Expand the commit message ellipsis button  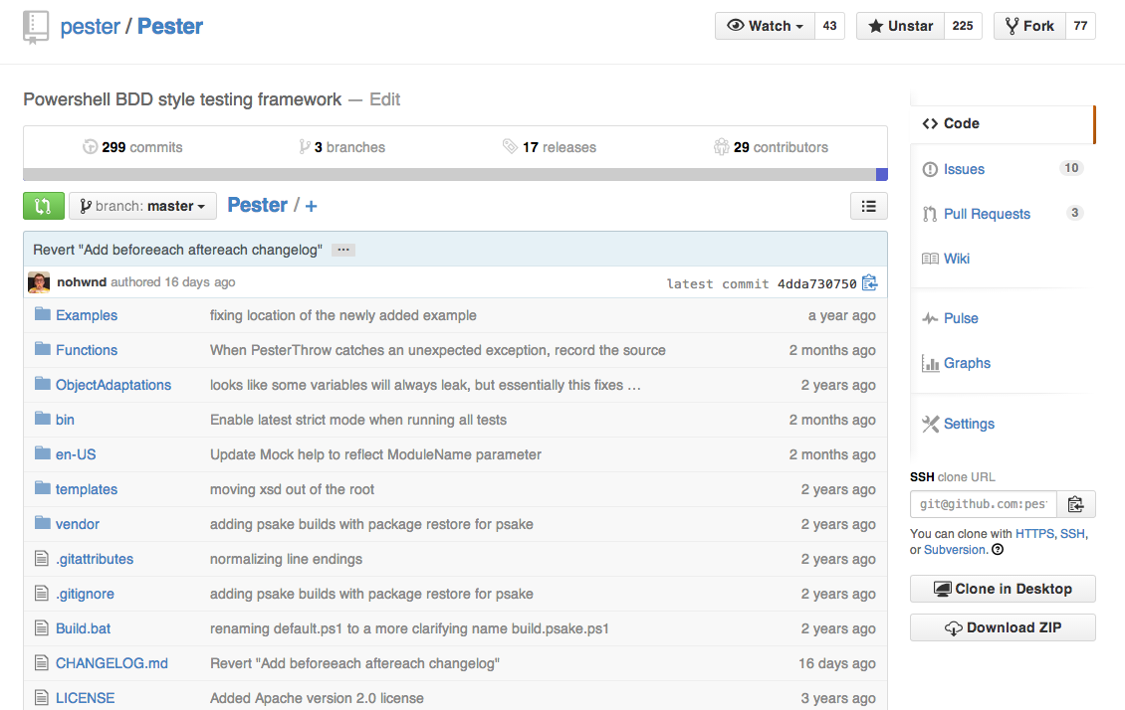pos(343,250)
